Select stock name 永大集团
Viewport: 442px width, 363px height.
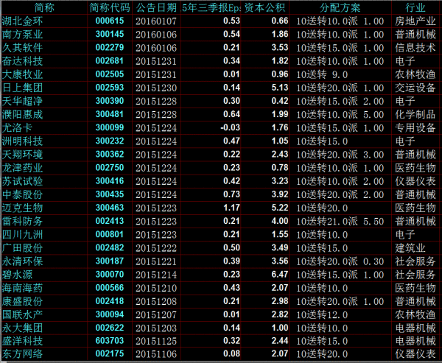pyautogui.click(x=22, y=328)
